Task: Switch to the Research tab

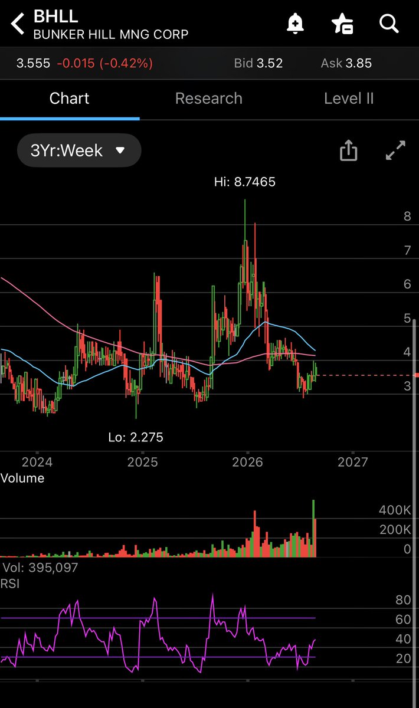Action: 209,99
